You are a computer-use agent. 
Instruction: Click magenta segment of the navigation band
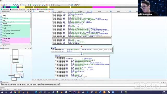[104, 7]
